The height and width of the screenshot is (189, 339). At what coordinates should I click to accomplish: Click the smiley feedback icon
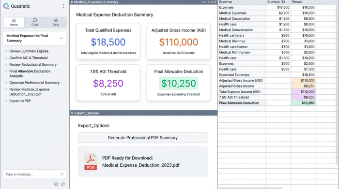point(56,184)
